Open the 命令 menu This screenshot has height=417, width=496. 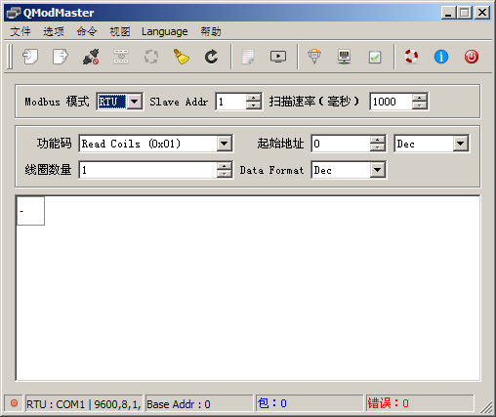click(87, 31)
